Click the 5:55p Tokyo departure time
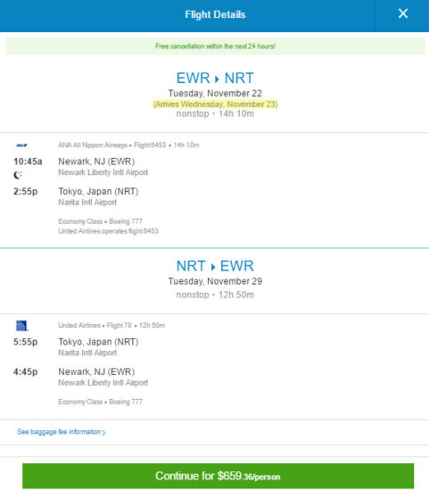429x491 pixels. click(26, 342)
